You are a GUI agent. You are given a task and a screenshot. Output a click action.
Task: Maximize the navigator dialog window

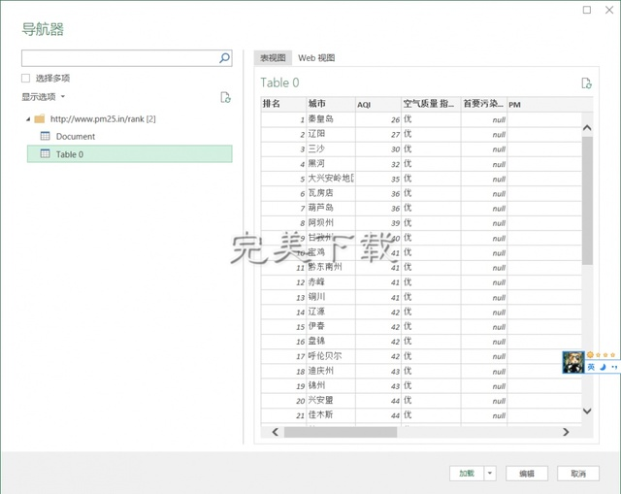pos(587,10)
